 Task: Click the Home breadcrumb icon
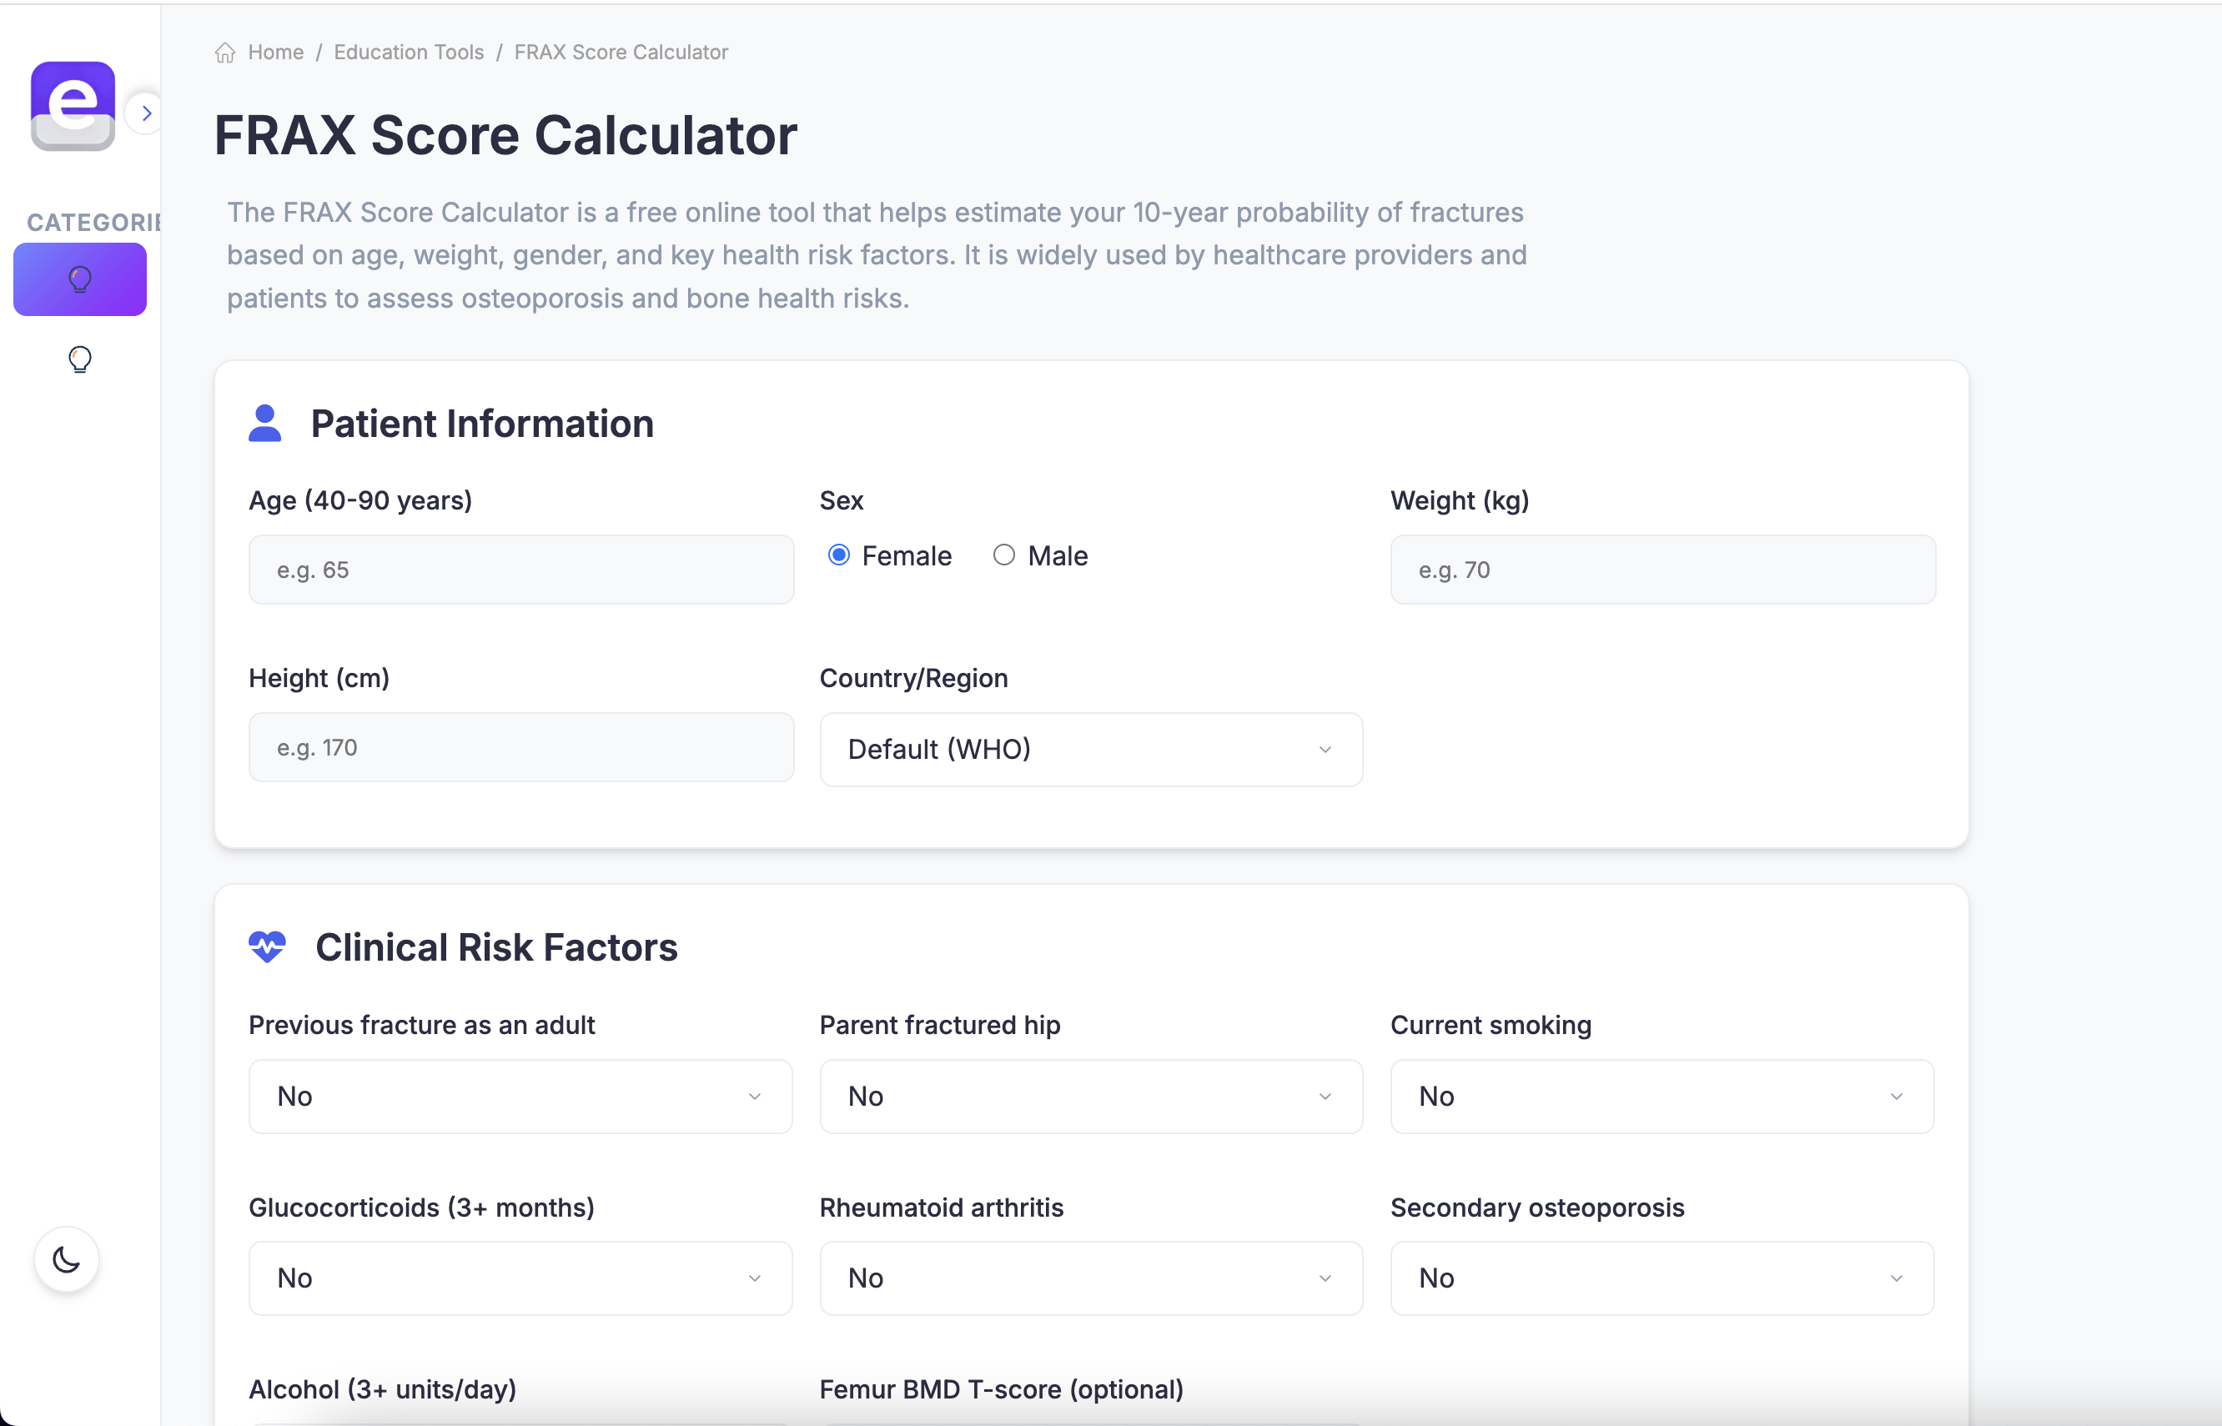(x=224, y=53)
